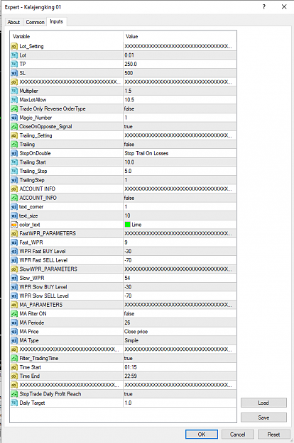Open StopOnDouble 'Stop Trail On Losses' dropdown
Image resolution: width=294 pixels, height=443 pixels.
[180, 153]
